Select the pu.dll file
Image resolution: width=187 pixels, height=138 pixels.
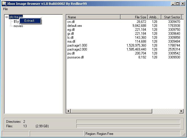(71, 53)
